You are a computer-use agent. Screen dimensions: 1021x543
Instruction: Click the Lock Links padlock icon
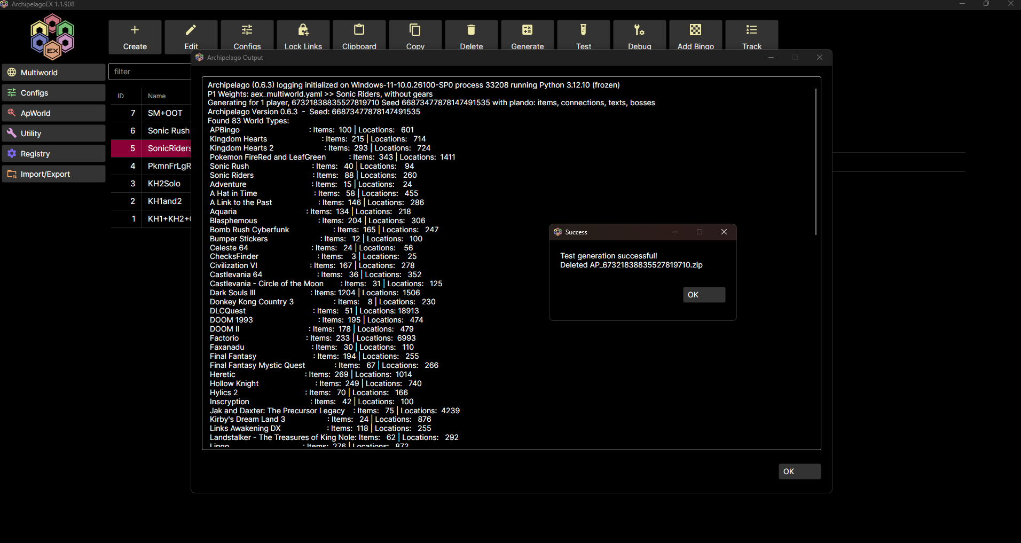[303, 30]
